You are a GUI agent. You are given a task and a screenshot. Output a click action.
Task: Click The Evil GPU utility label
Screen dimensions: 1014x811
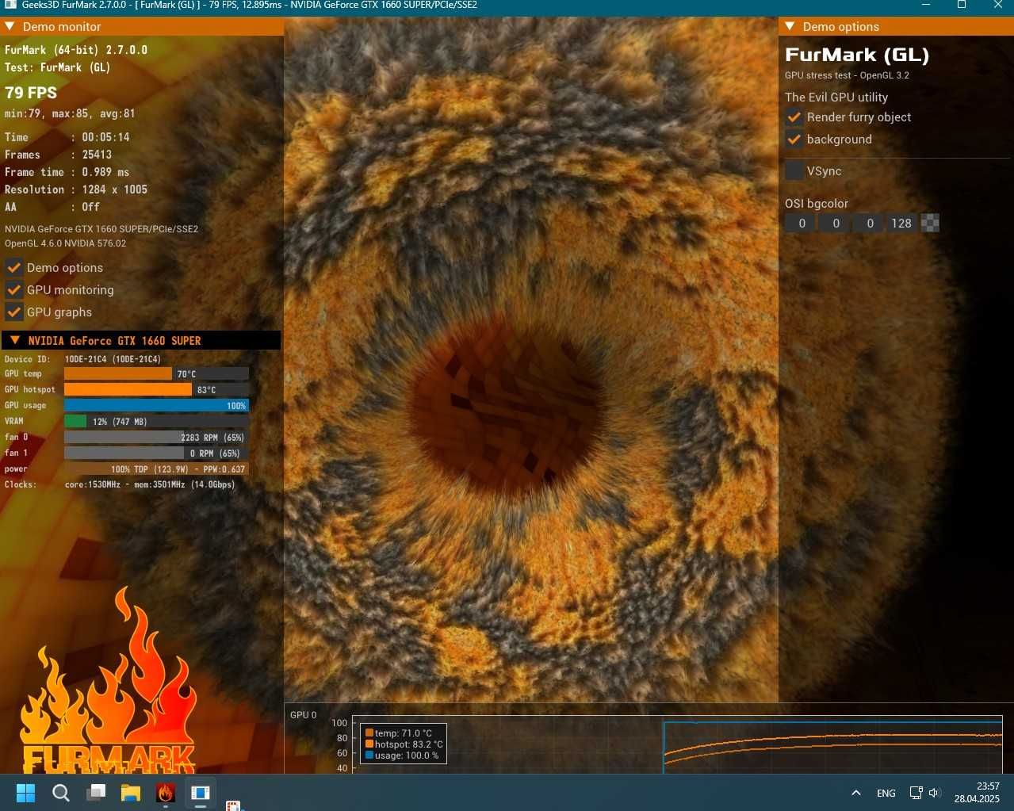click(836, 98)
